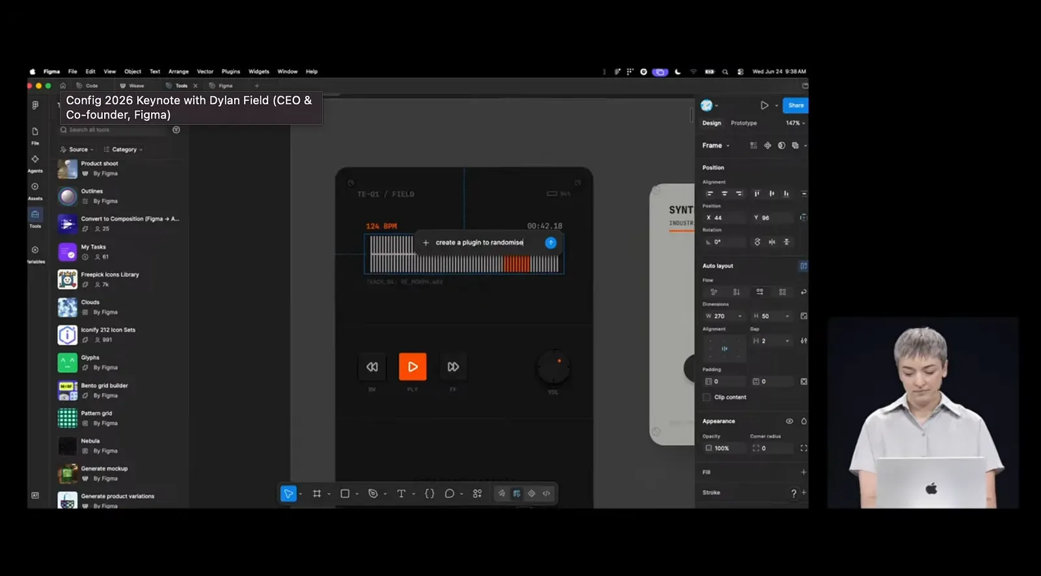Toggle the Auto layout button
1041x576 pixels.
[x=804, y=266]
